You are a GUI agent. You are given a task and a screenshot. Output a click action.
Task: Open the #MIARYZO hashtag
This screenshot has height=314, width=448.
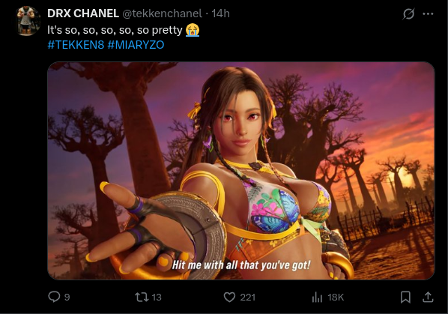136,45
